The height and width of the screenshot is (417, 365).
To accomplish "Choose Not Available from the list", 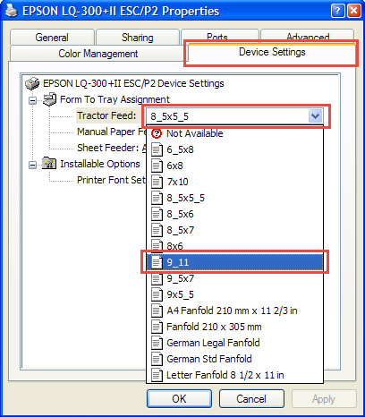I will tap(234, 133).
